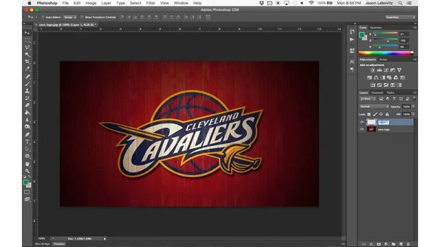
Task: Enable Show Transform Controls checkbox
Action: (82, 17)
